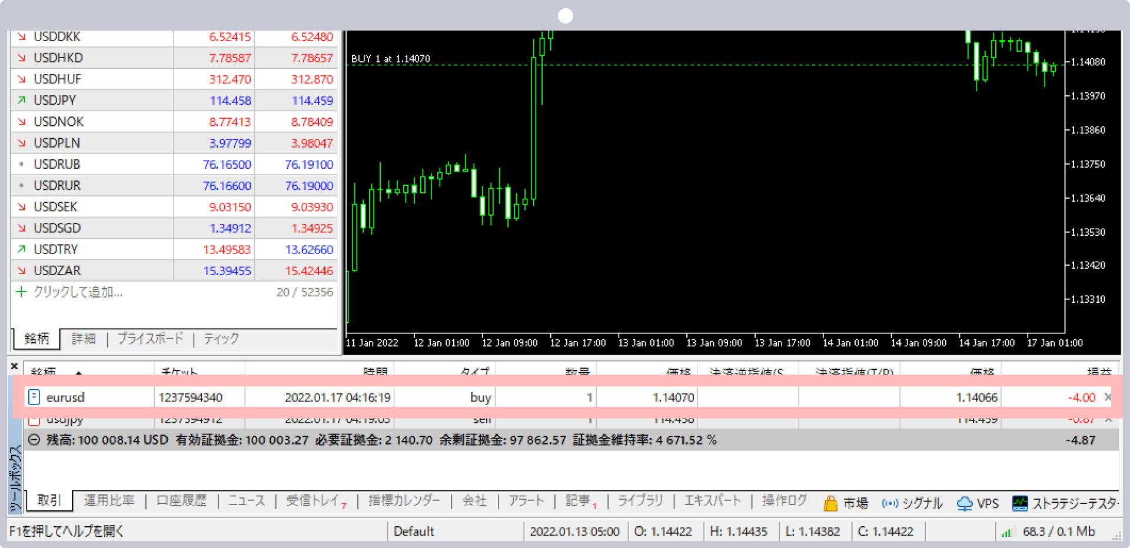The width and height of the screenshot is (1130, 548).
Task: Click the BUY 1 at 1.14070 chart label
Action: click(x=391, y=59)
